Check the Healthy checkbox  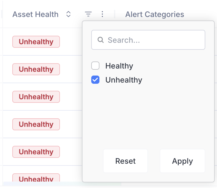95,66
